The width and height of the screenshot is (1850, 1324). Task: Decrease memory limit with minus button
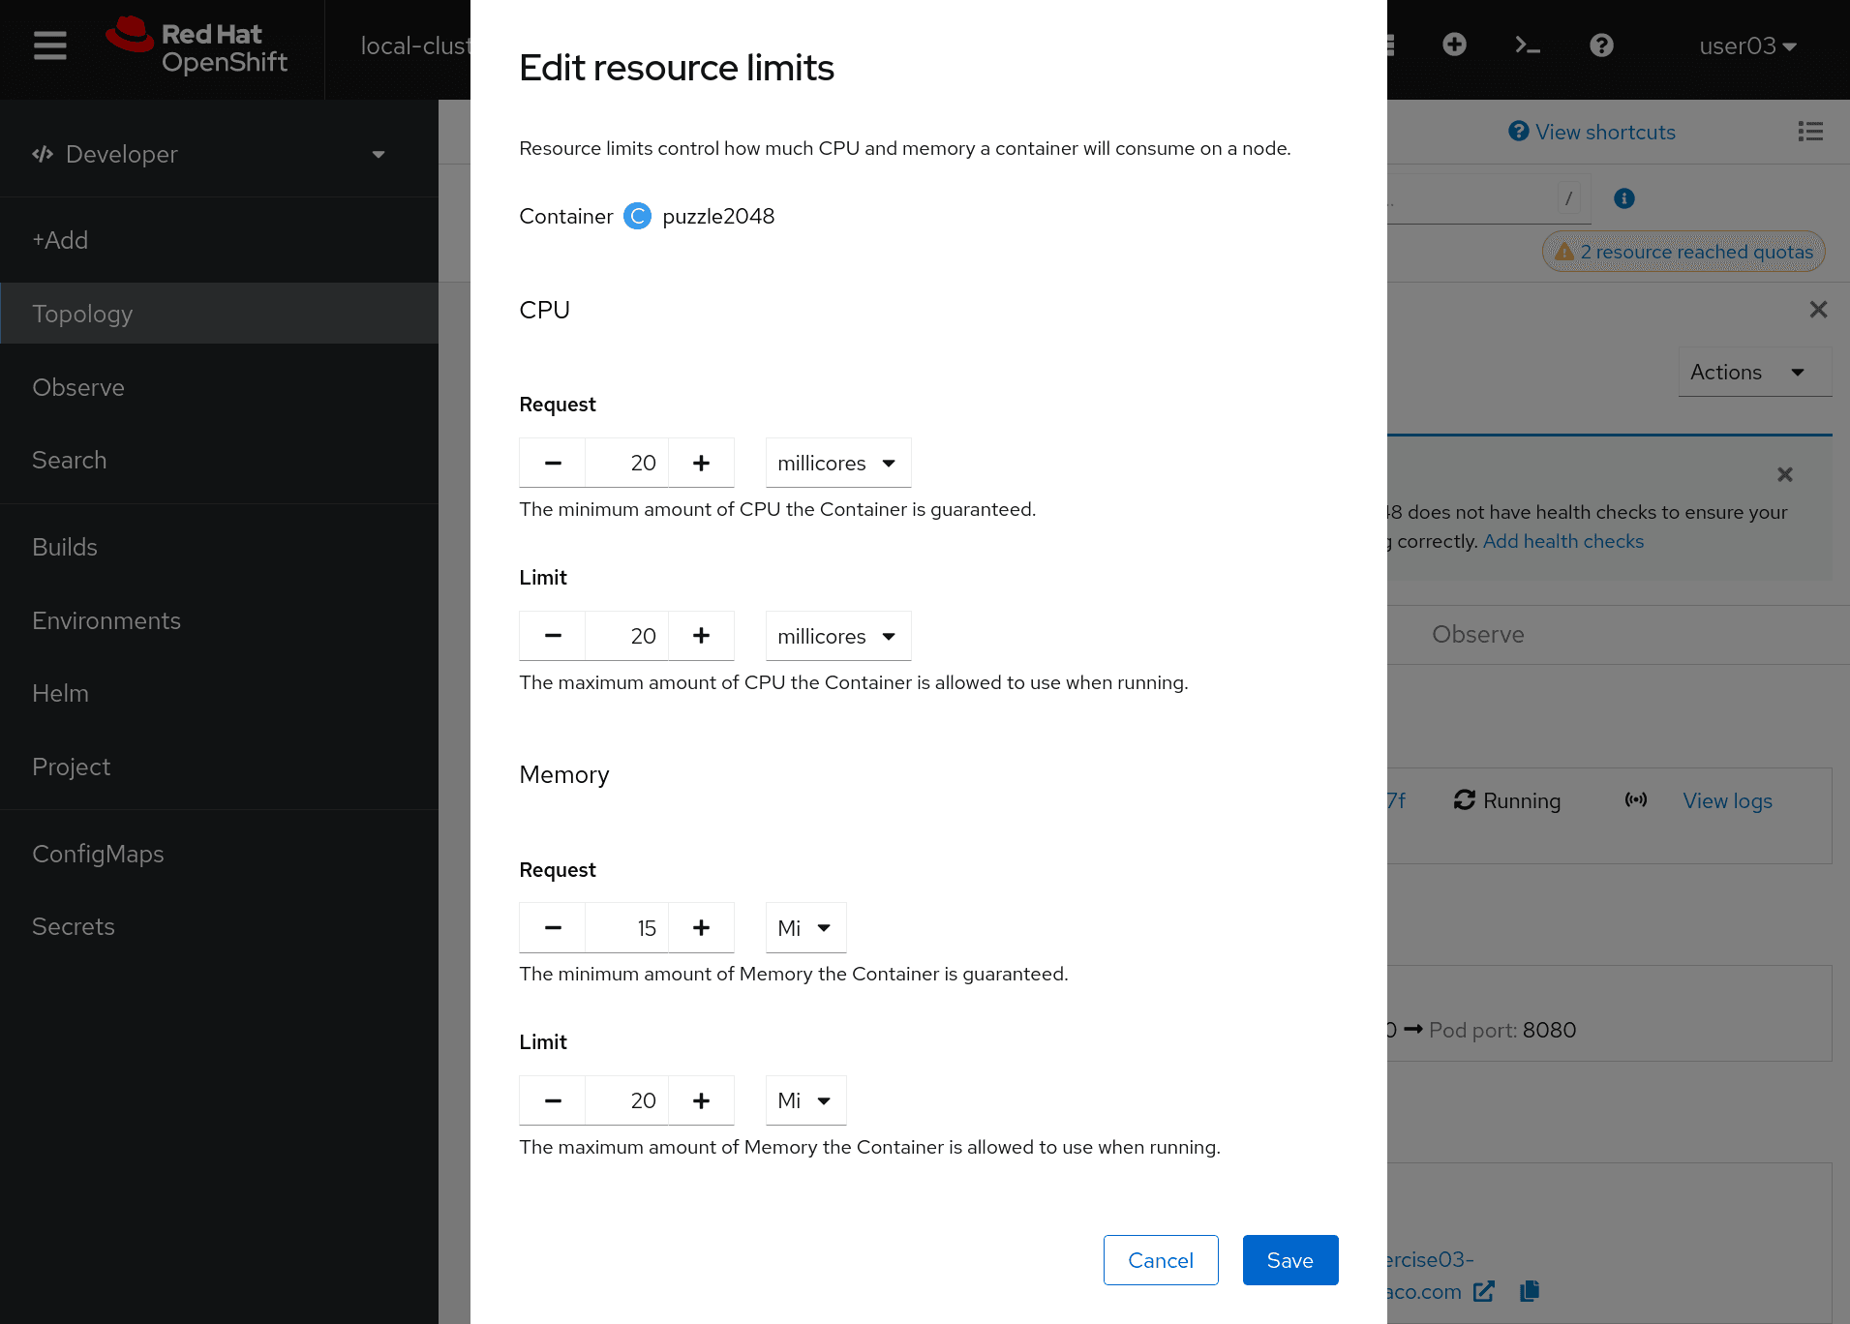[x=553, y=1101]
